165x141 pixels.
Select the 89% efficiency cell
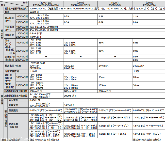(x=148, y=51)
